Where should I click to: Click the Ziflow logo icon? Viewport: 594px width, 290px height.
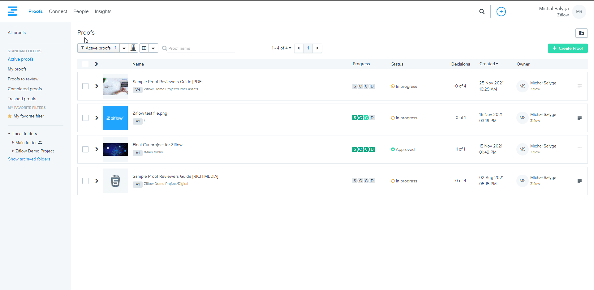12,11
